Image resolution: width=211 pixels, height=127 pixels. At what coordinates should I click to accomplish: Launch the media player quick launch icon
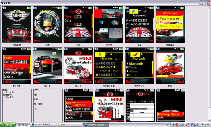pyautogui.click(x=19, y=125)
